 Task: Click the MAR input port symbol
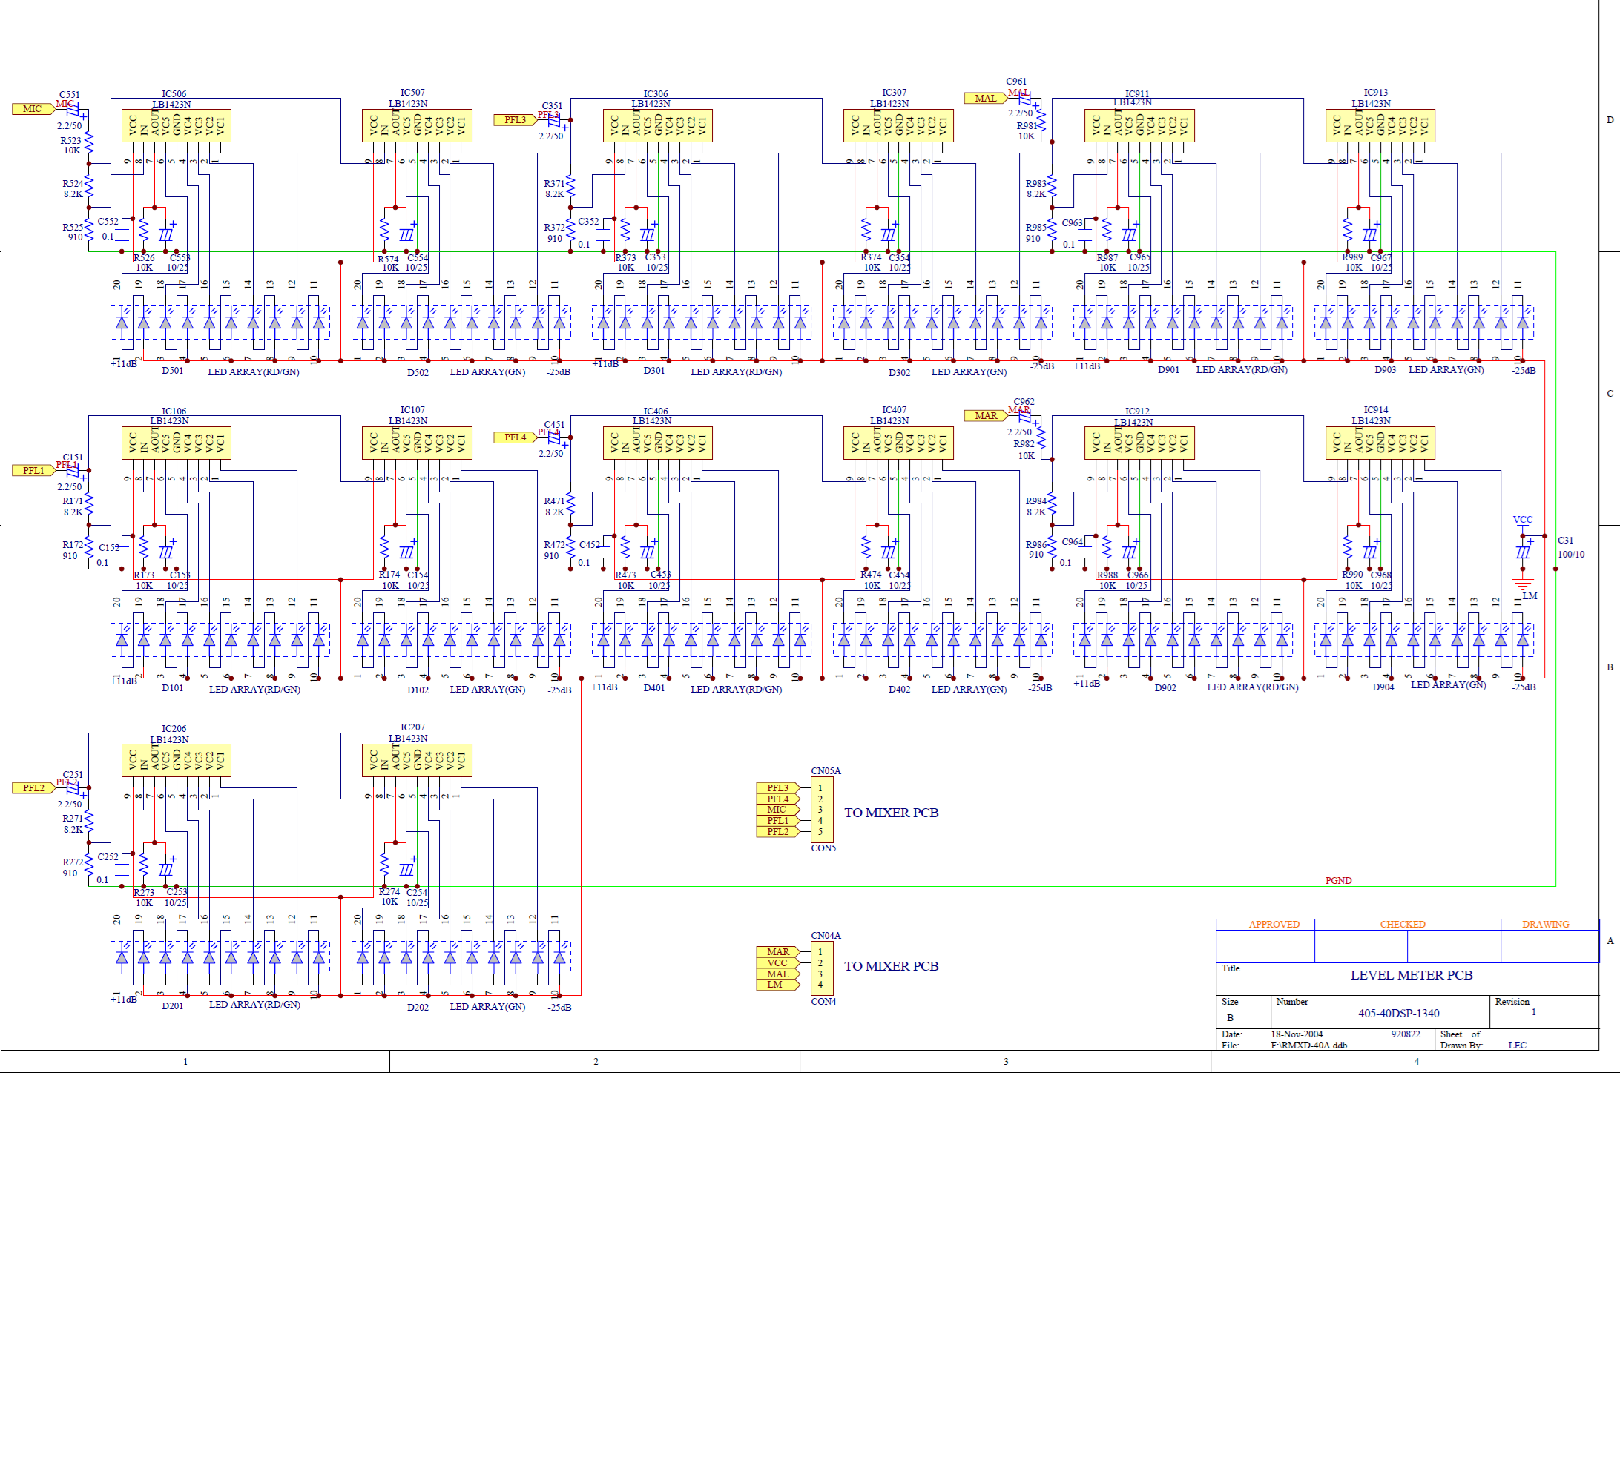pyautogui.click(x=986, y=416)
